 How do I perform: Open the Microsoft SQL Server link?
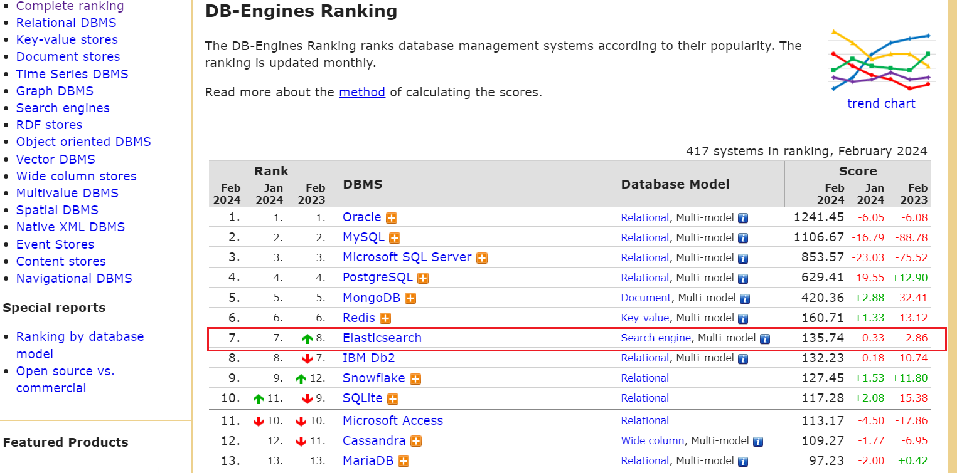click(407, 257)
